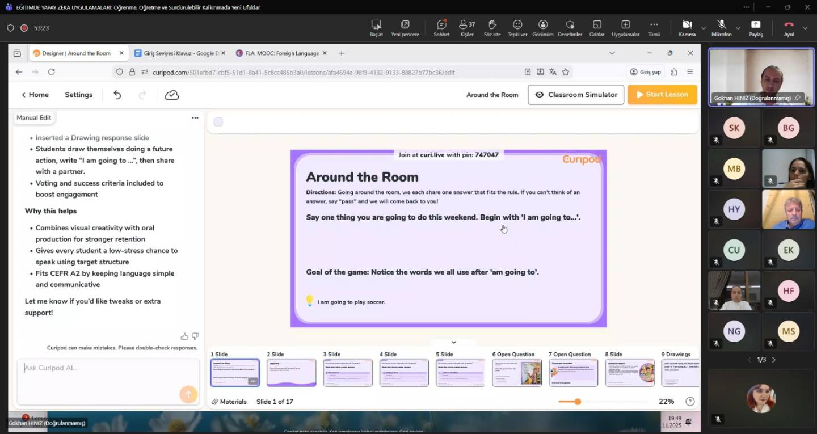This screenshot has width=817, height=434.
Task: Open the Classroom Simulator
Action: pyautogui.click(x=576, y=95)
